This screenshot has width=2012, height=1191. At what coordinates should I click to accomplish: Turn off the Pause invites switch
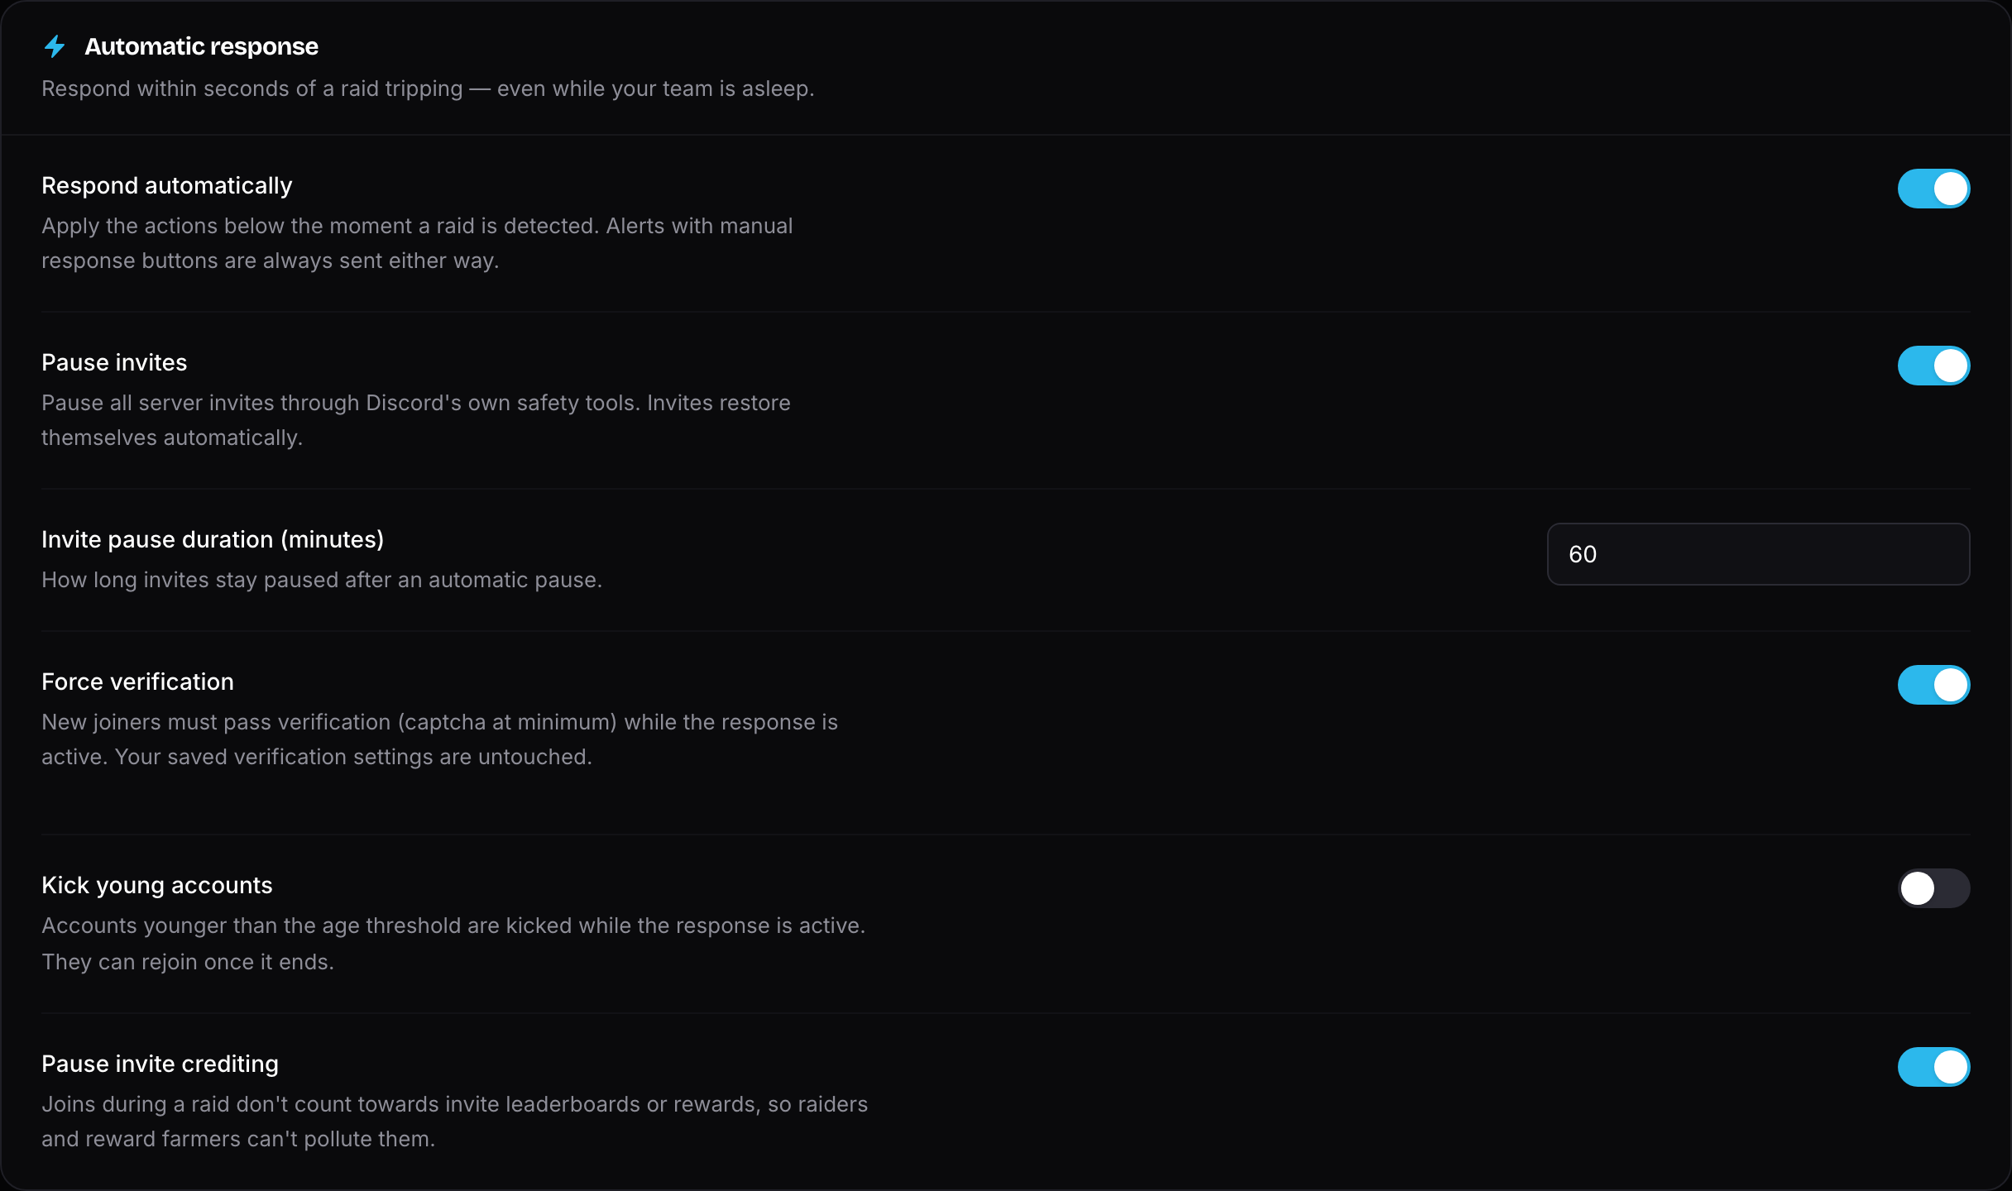tap(1933, 366)
